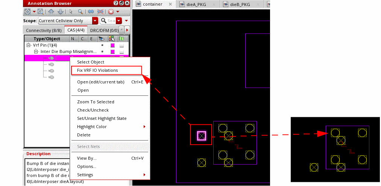This screenshot has height=186, width=381.
Task: Close the container tab with its X
Action: [170, 4]
